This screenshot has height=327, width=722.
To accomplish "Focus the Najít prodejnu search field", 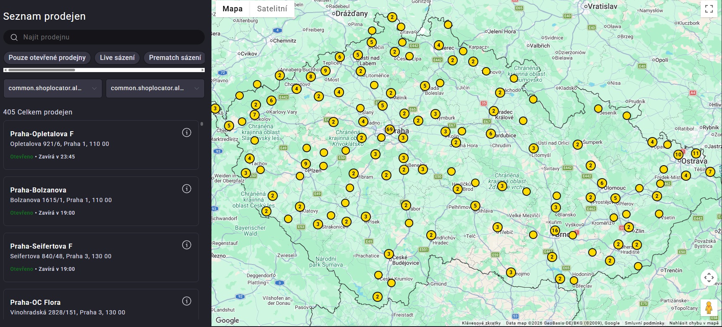I will 104,37.
